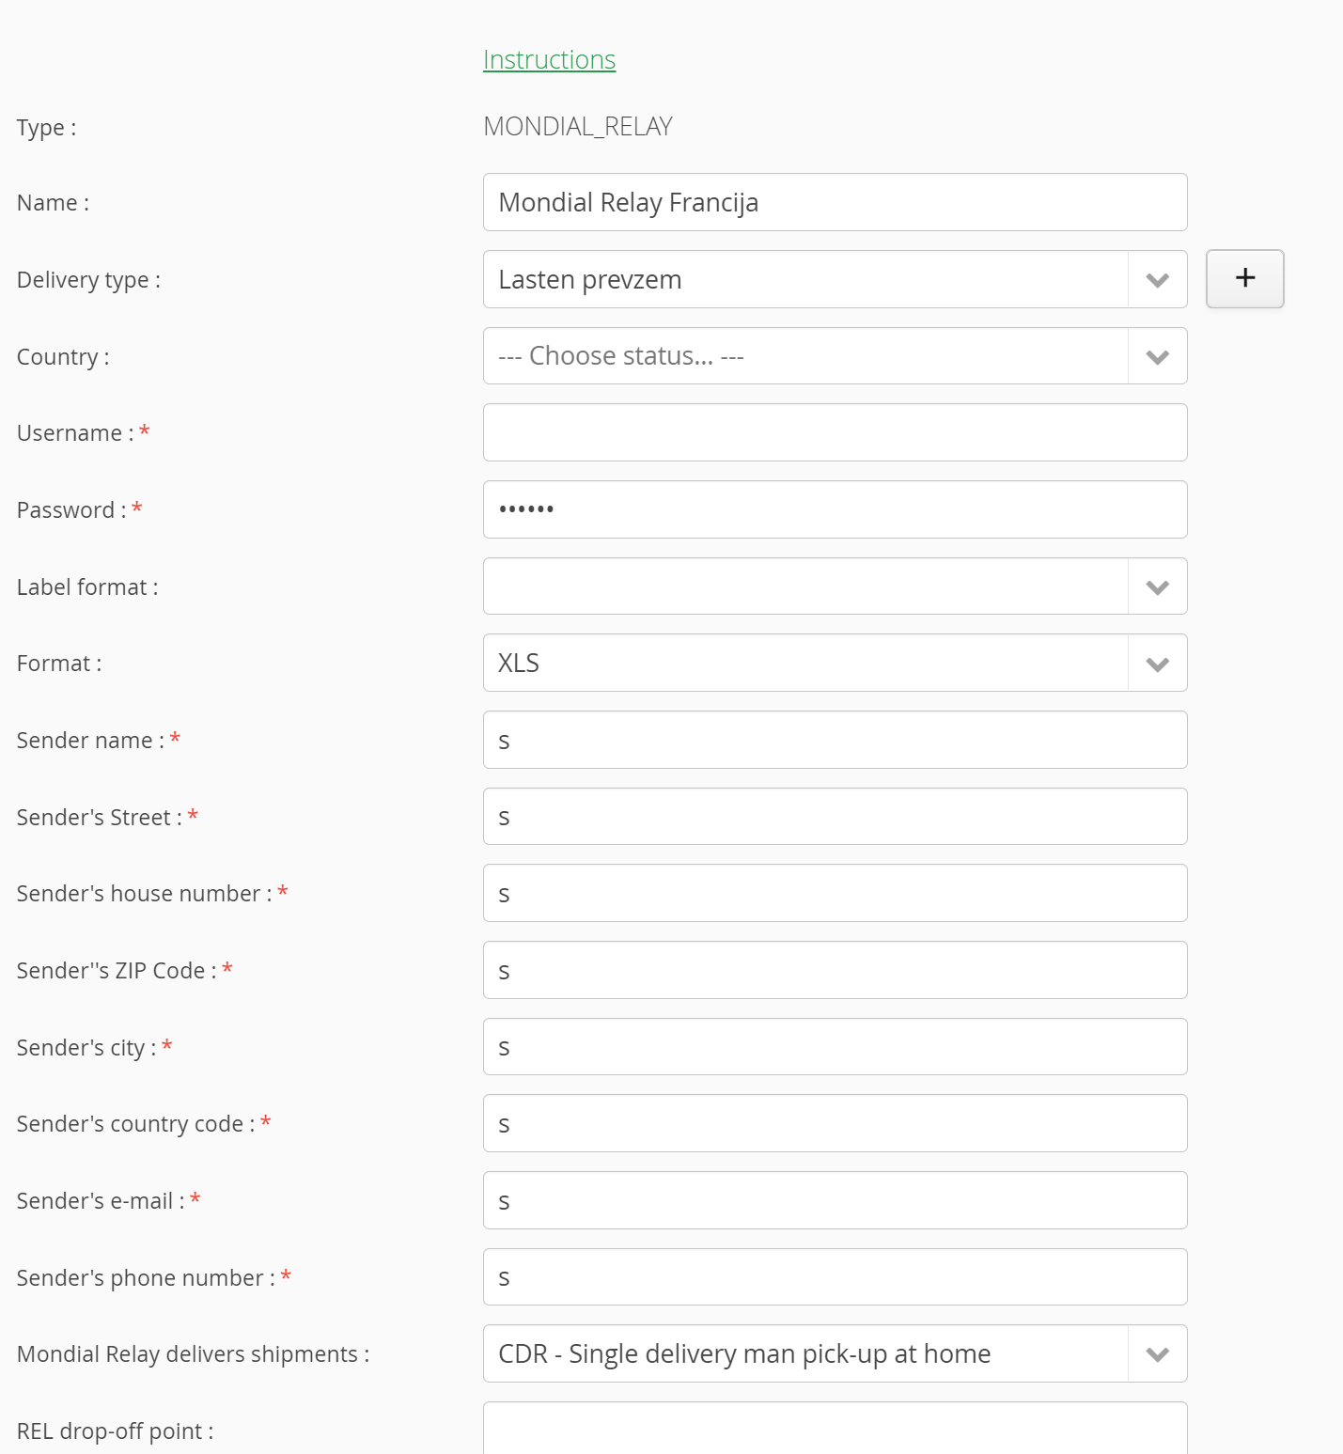1343x1454 pixels.
Task: Click into the Sender's e-mail field
Action: [x=835, y=1200]
